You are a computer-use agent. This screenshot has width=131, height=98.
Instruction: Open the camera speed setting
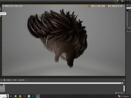click(x=120, y=6)
